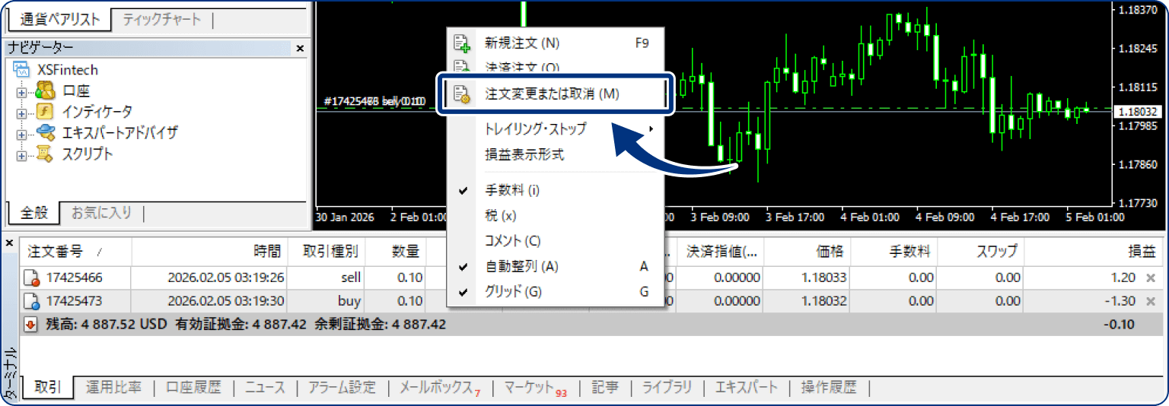Toggle 自動整列 auto arrange option
This screenshot has height=406, width=1169.
[555, 267]
